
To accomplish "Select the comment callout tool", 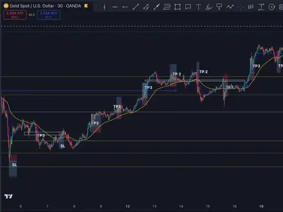I will pos(188,7).
